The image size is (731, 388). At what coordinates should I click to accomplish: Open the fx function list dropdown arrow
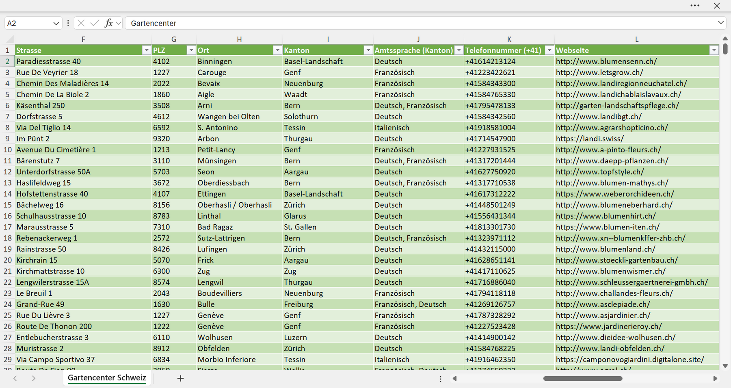point(118,23)
